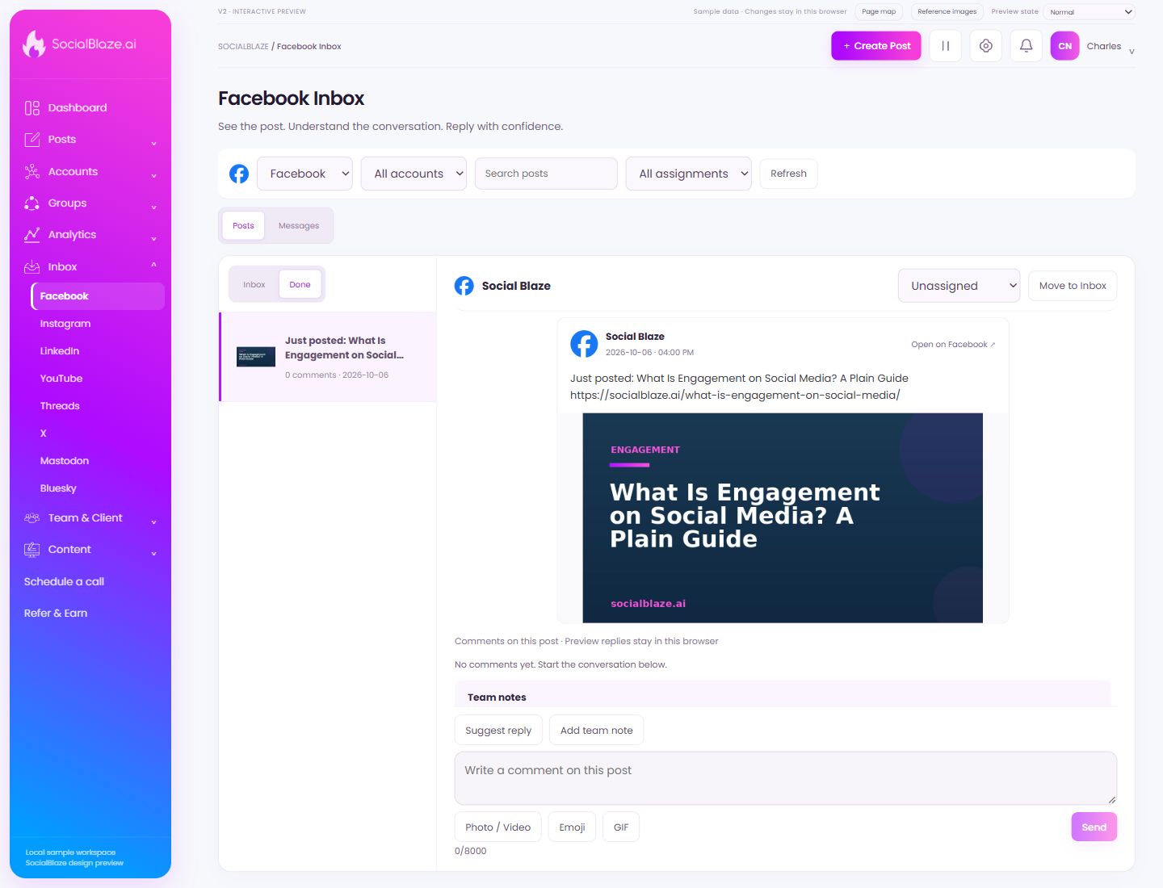The width and height of the screenshot is (1163, 888).
Task: Click the Facebook icon beside Social Blaze heading
Action: pyautogui.click(x=464, y=286)
